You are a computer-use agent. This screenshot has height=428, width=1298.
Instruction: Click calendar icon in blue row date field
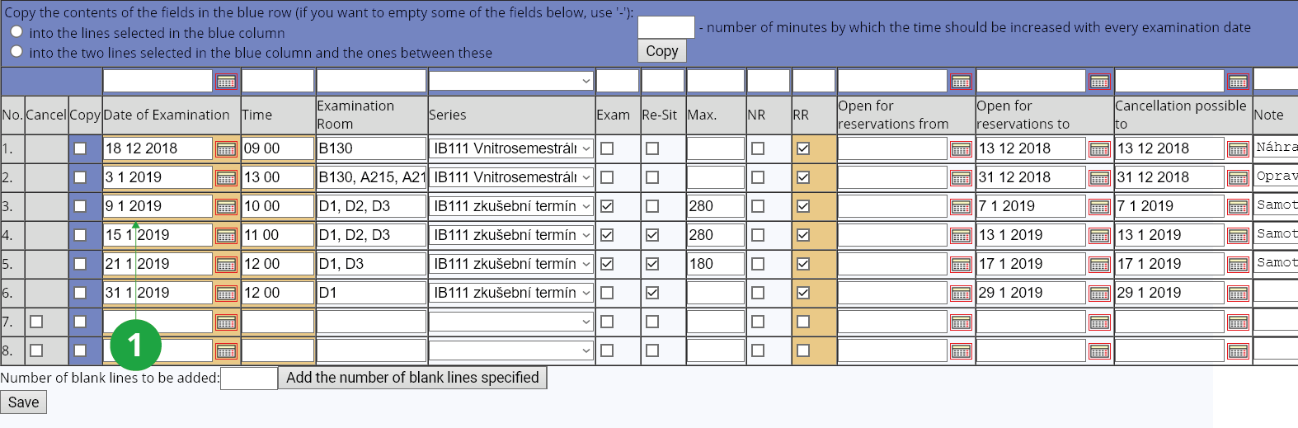226,82
